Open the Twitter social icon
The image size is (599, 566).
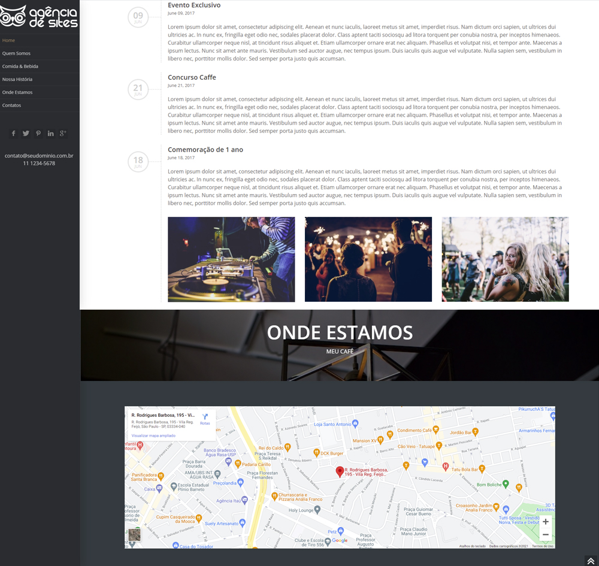pos(26,134)
